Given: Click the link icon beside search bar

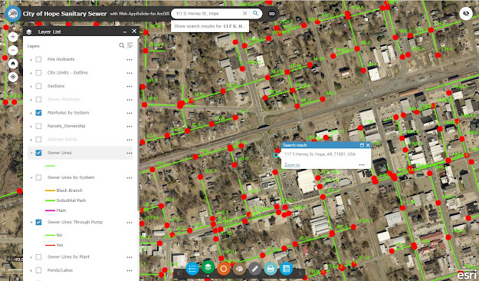Looking at the screenshot, I should tap(271, 14).
